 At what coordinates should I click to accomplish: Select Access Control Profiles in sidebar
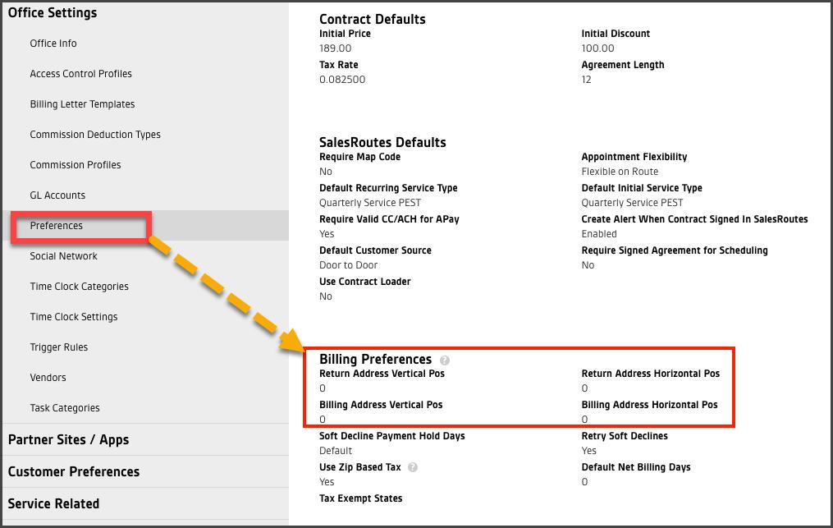(x=80, y=74)
